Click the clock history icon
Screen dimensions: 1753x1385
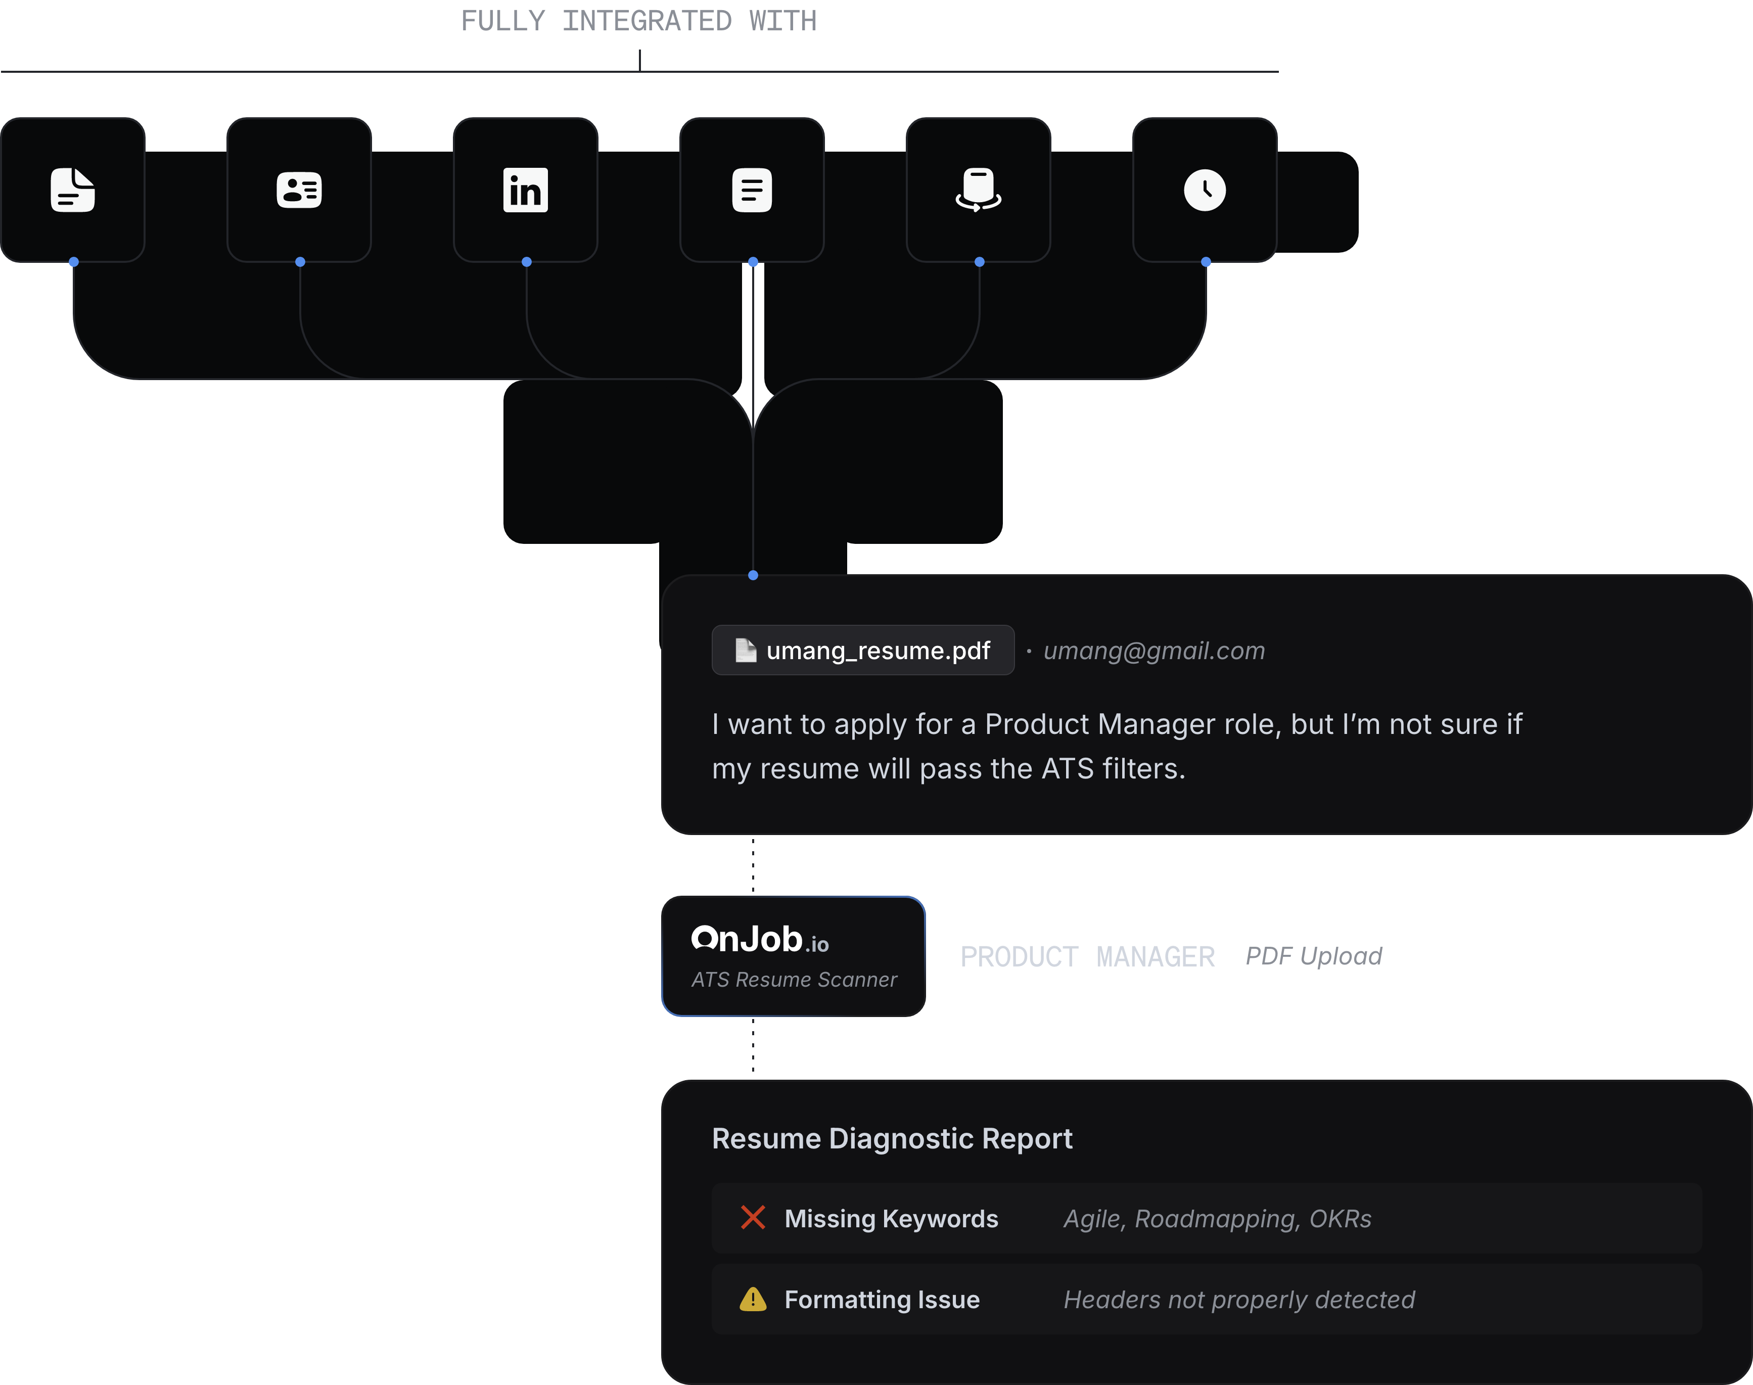point(1204,190)
